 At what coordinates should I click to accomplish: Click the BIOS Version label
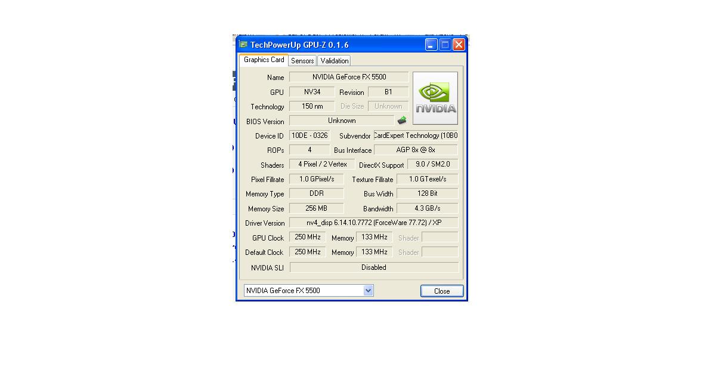pyautogui.click(x=265, y=122)
